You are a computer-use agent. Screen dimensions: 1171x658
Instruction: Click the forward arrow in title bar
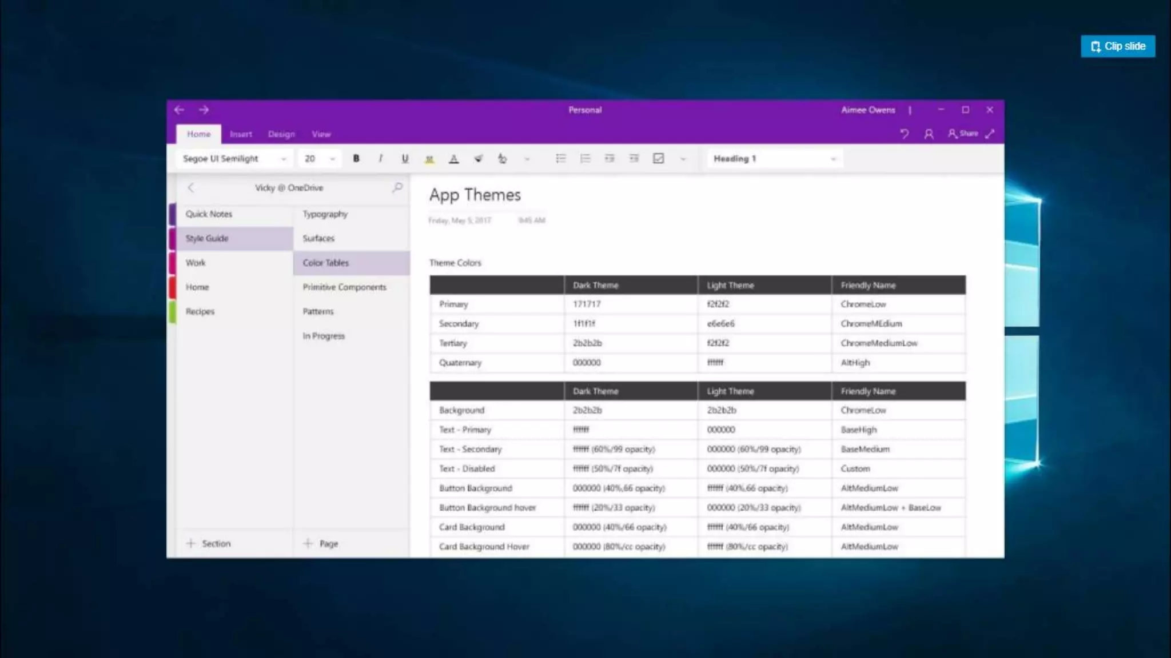204,110
